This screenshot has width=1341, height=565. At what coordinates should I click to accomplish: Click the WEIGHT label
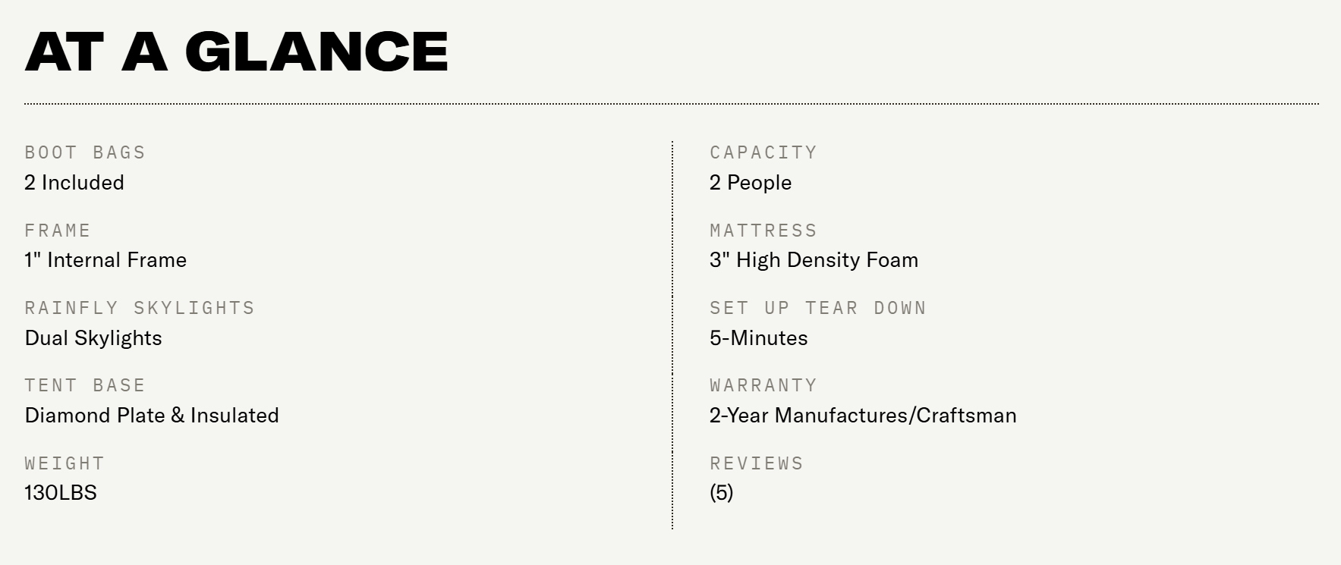[x=65, y=463]
